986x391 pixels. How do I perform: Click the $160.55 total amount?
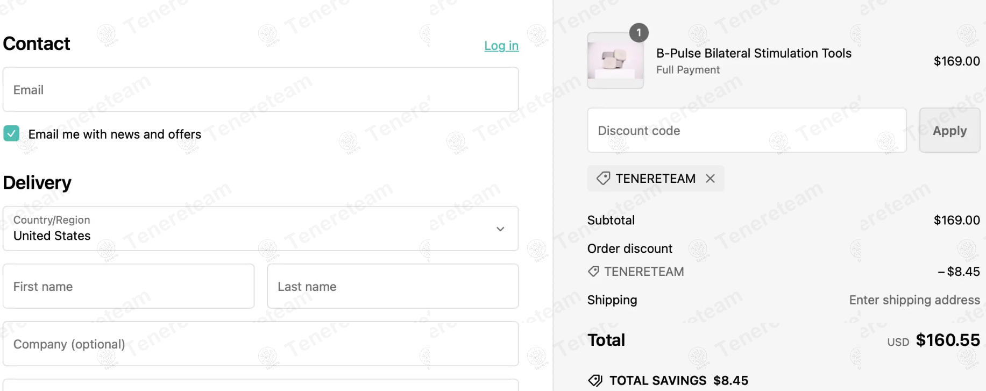[947, 340]
